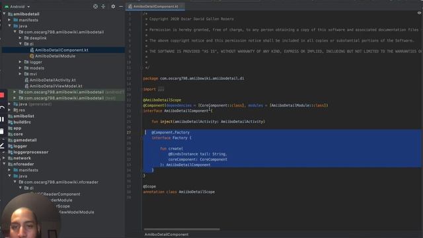This screenshot has width=423, height=238.
Task: Switch to AmiiboDetailComponent.kt editor tab
Action: tap(155, 7)
